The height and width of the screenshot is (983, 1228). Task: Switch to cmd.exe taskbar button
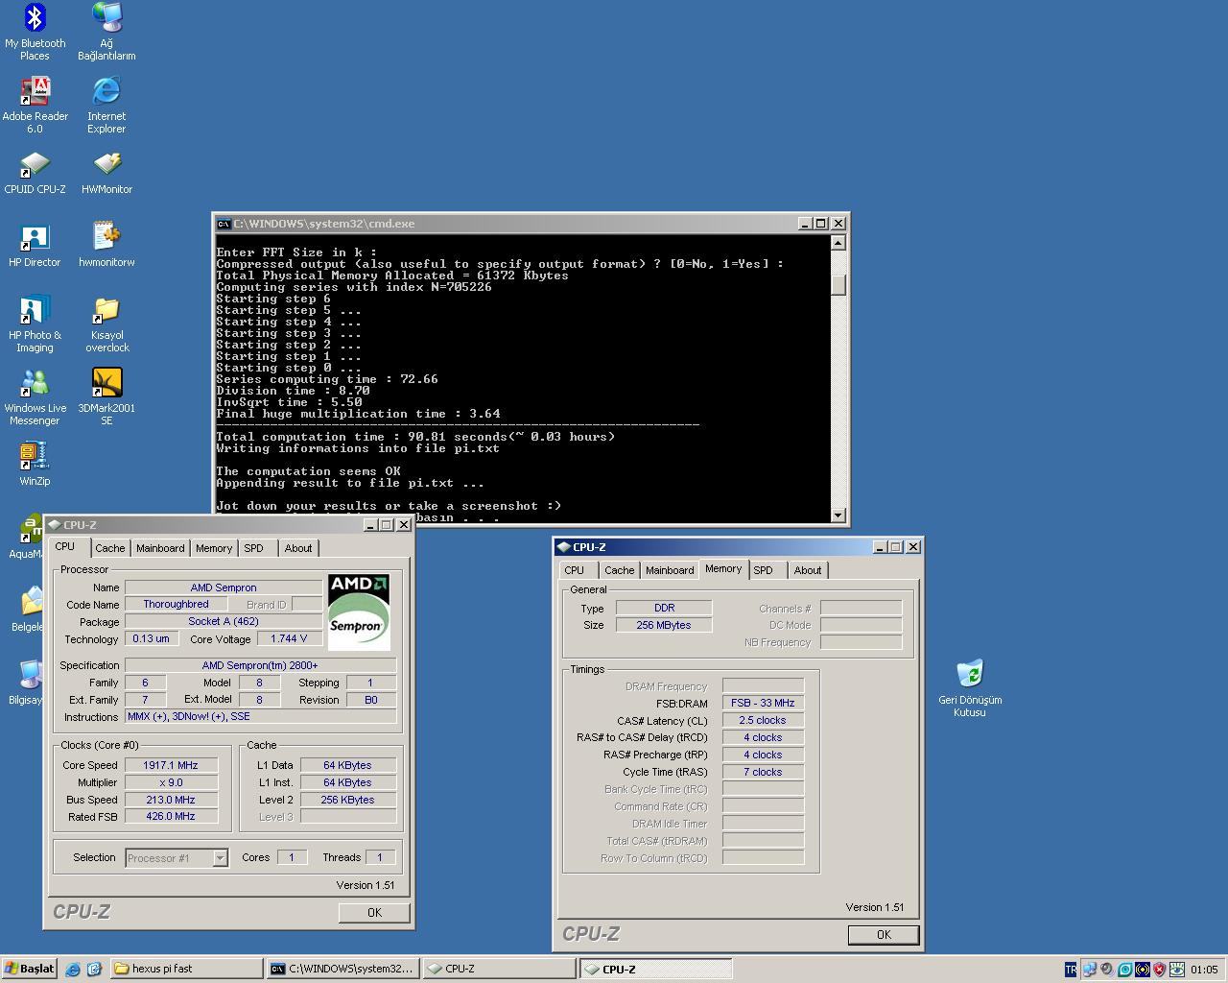coord(342,969)
